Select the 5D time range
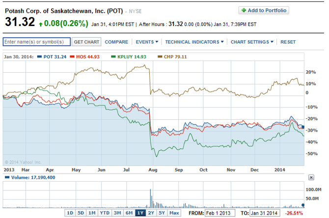 (81, 213)
